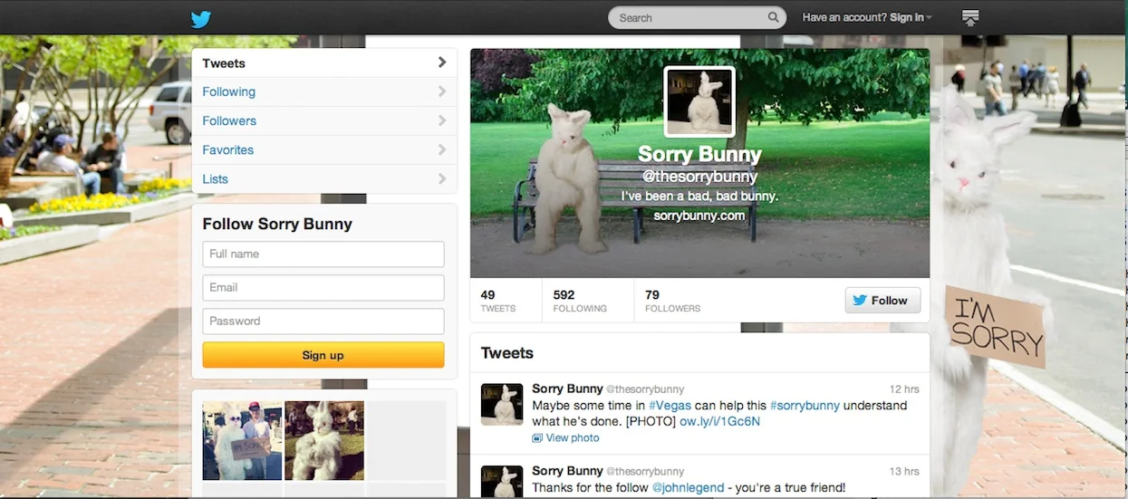Expand the Followers chevron arrow
Screen dimensions: 1128x499
coord(442,120)
